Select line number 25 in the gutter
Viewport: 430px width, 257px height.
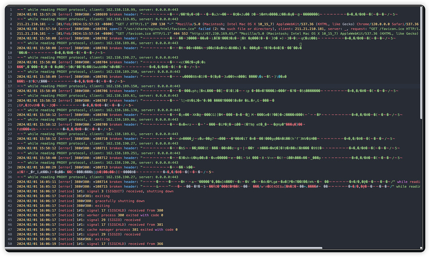click(x=9, y=124)
